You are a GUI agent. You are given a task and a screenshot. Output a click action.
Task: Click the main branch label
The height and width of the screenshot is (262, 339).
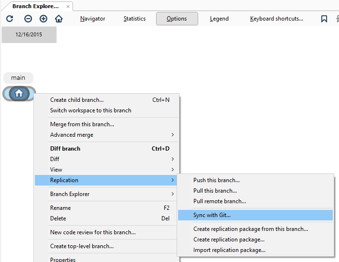coord(18,77)
